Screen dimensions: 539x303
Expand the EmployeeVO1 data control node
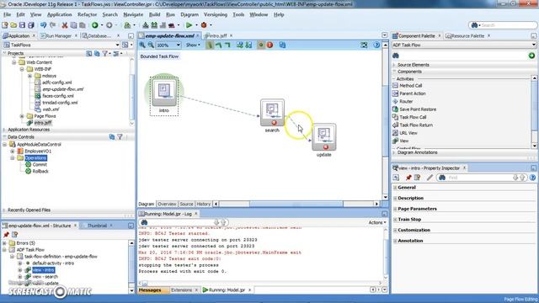pyautogui.click(x=13, y=151)
